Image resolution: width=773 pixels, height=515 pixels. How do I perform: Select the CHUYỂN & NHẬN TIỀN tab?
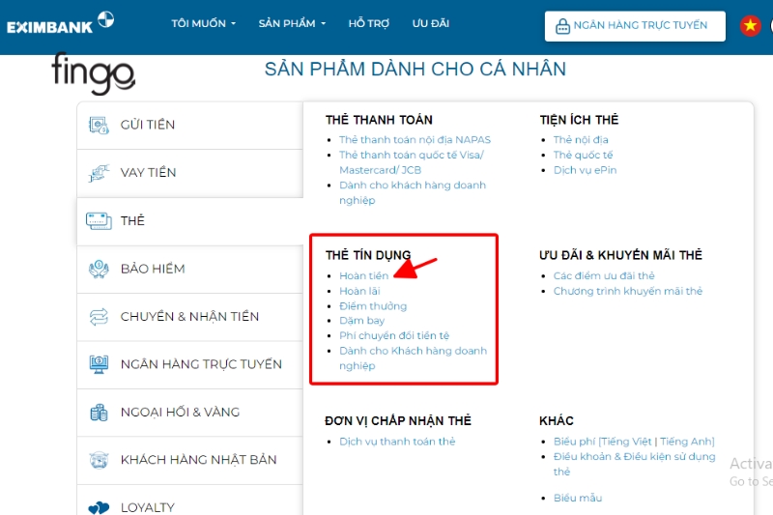(x=189, y=317)
